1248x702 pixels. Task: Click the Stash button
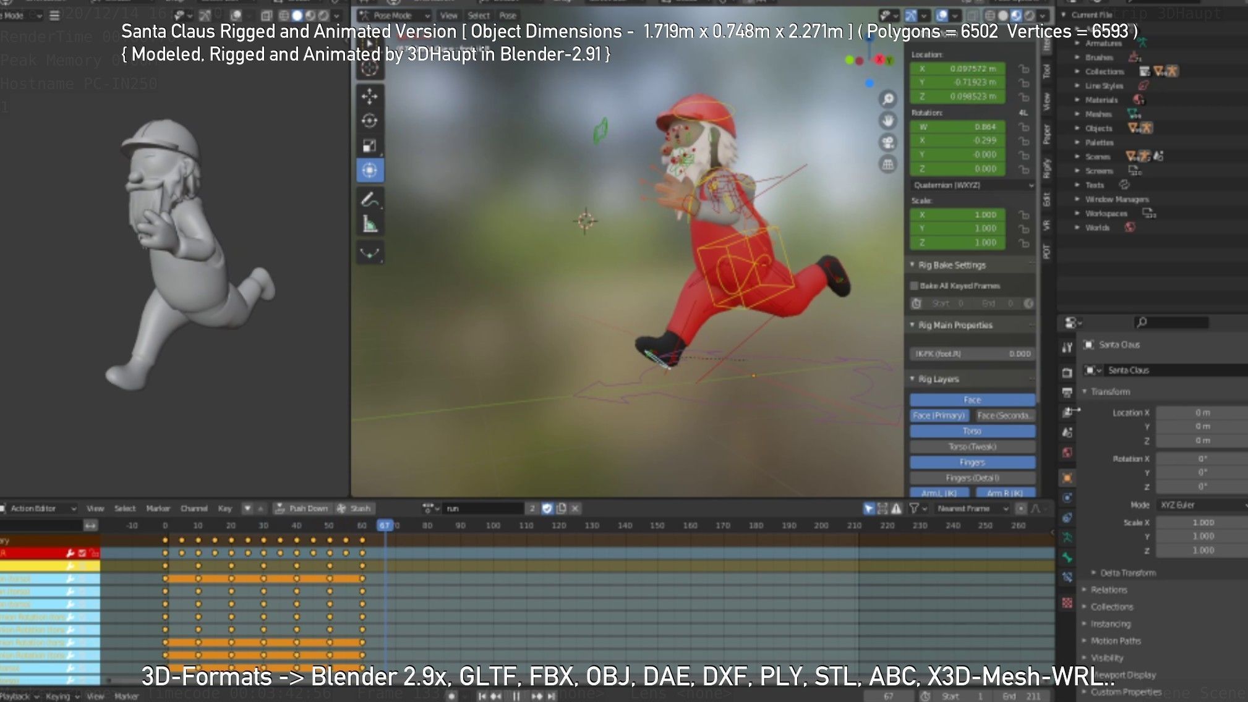[354, 508]
